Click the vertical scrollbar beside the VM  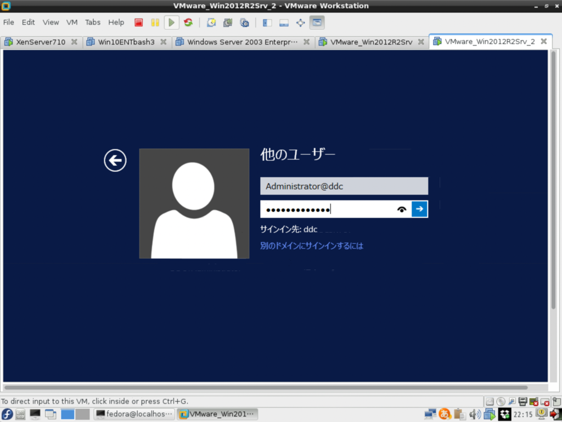tap(554, 180)
